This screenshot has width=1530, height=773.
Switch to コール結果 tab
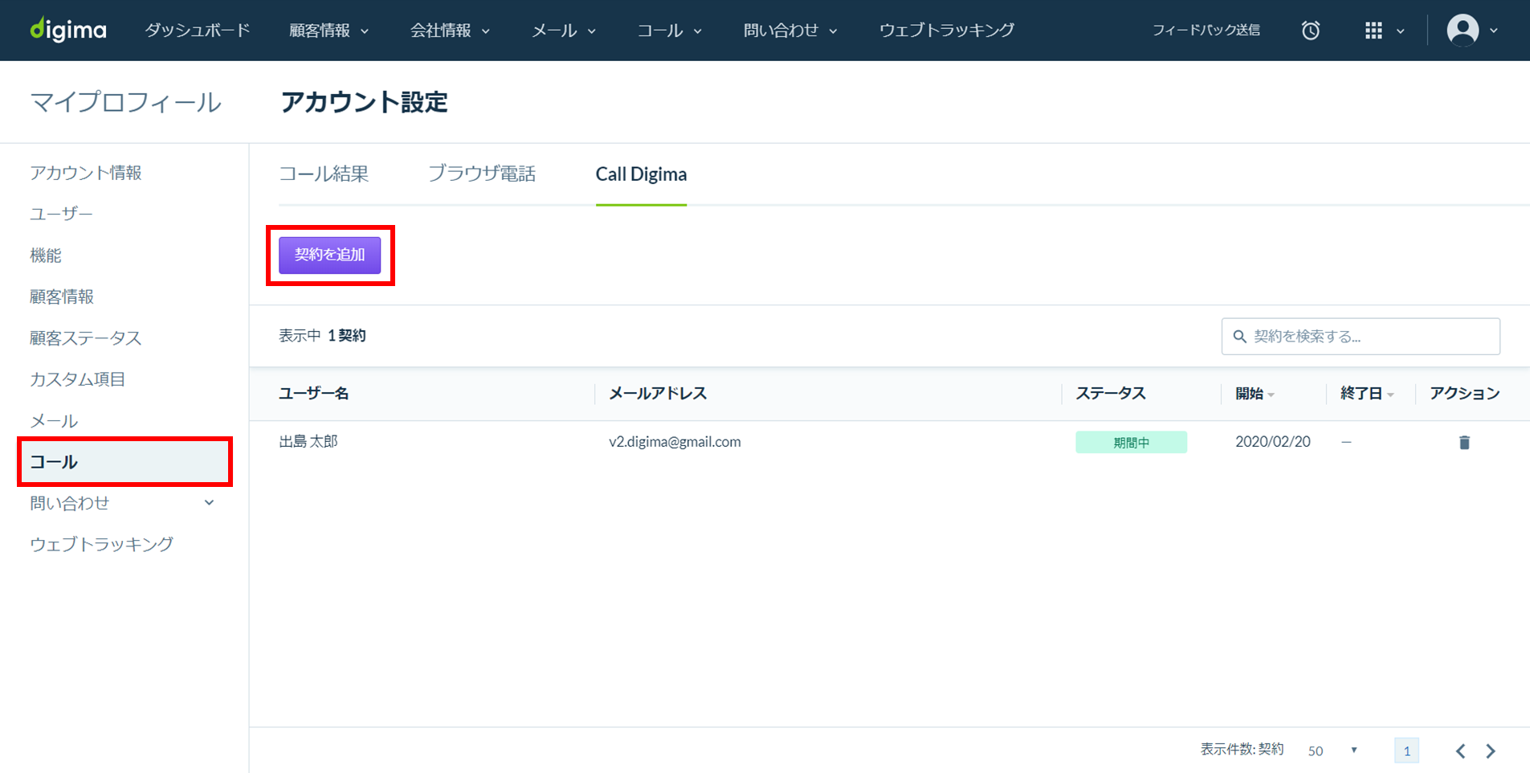click(324, 174)
